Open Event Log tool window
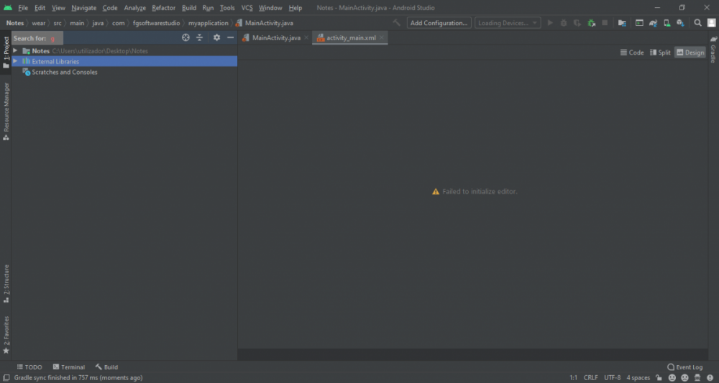 click(x=684, y=367)
